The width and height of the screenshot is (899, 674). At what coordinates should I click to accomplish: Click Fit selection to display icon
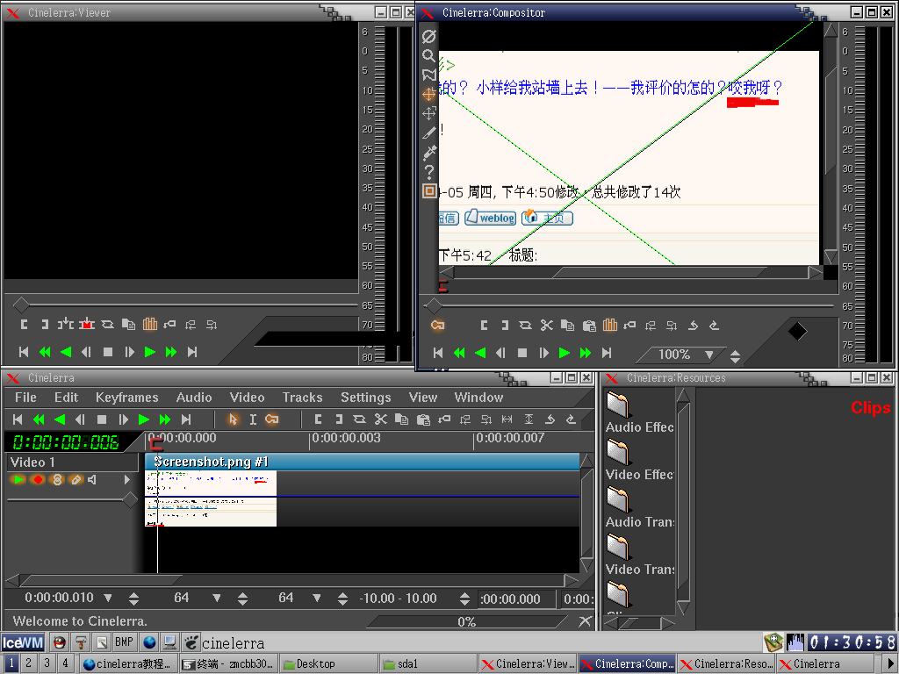507,419
